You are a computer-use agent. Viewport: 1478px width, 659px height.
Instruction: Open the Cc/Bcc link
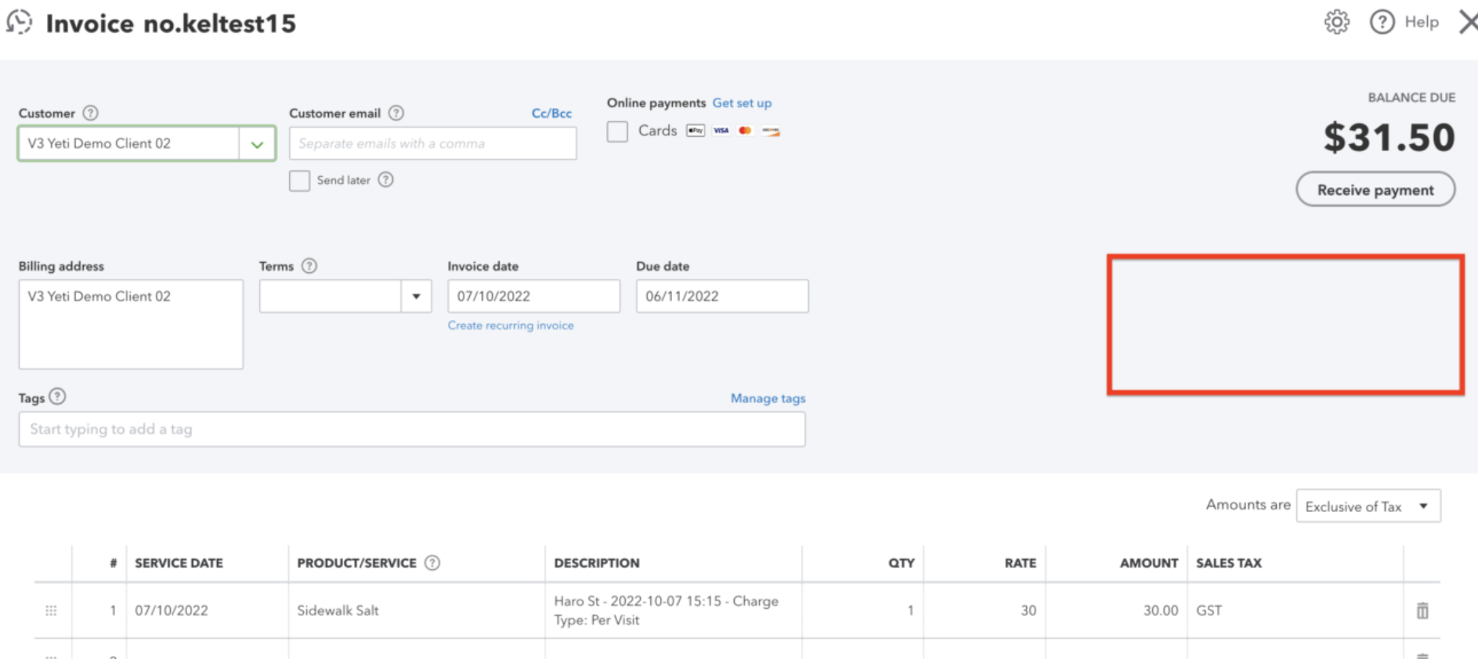[551, 113]
